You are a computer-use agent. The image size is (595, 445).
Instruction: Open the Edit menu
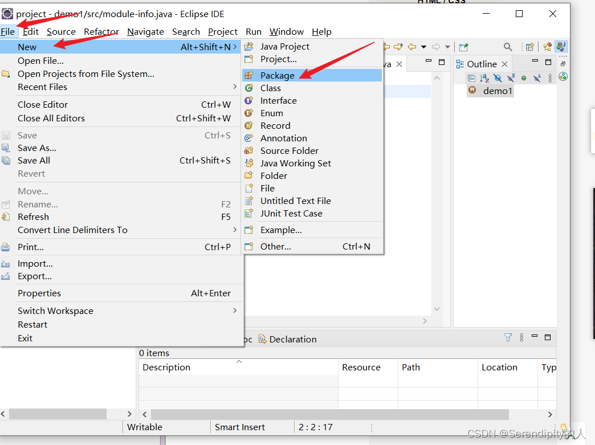[31, 32]
